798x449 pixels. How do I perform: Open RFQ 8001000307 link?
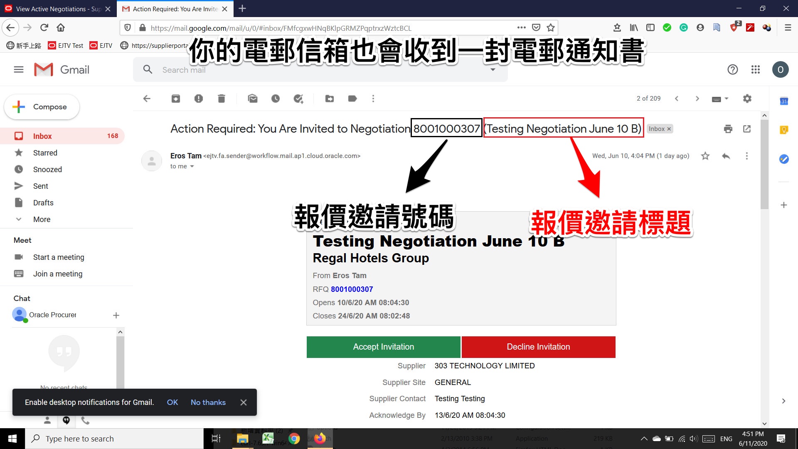352,289
